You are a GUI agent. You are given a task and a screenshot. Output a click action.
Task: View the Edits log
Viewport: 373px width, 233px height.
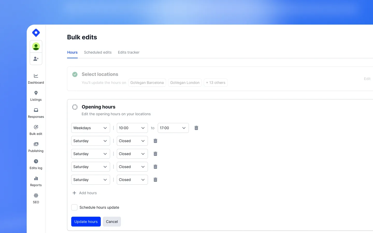tap(36, 164)
